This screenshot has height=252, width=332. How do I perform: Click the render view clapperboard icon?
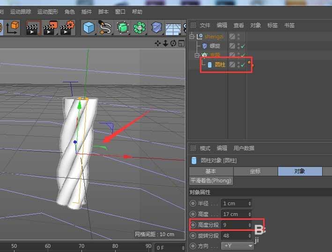coord(33,28)
